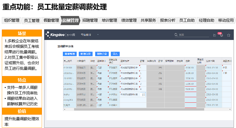The width and height of the screenshot is (236, 128).
Task: Select the 招聘管理 tab
Action: (90, 20)
